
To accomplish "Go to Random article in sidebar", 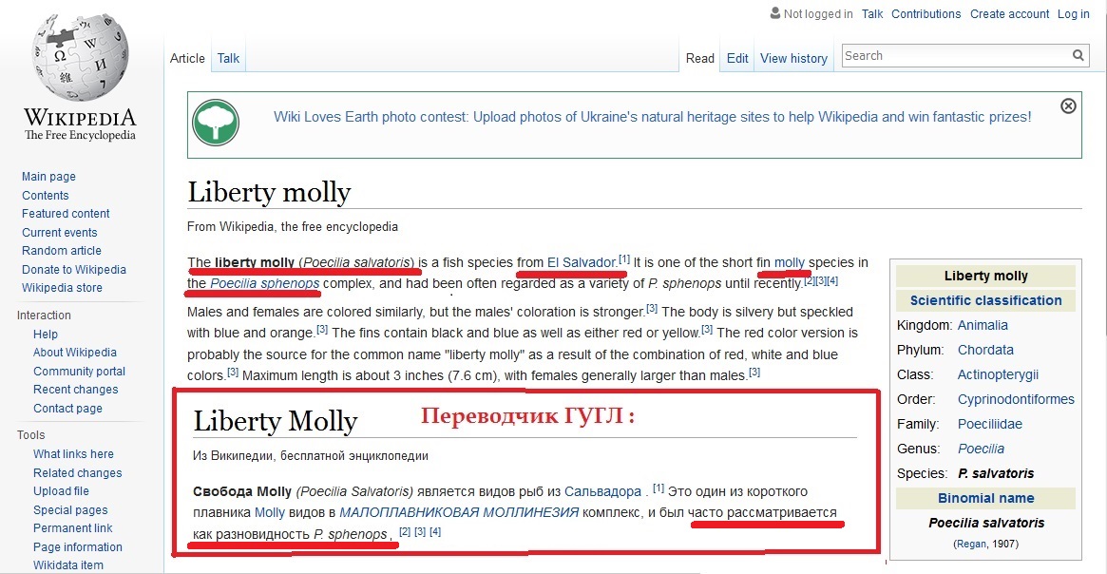I will pos(62,251).
